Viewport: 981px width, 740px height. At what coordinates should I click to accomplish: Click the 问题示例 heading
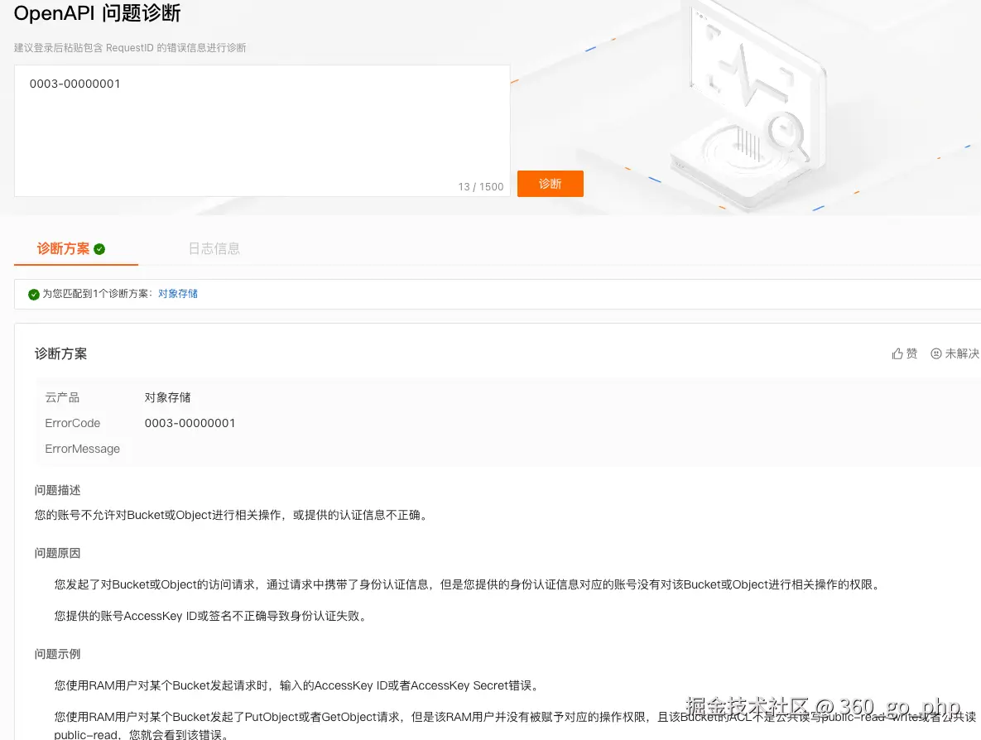point(58,654)
